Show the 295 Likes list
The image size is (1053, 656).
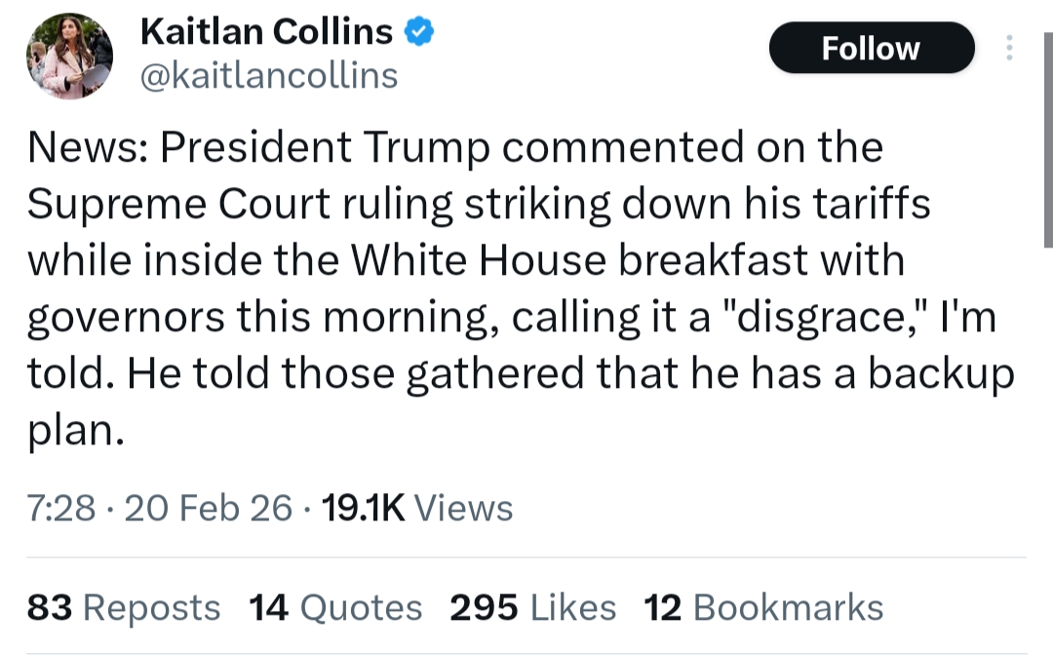(532, 607)
